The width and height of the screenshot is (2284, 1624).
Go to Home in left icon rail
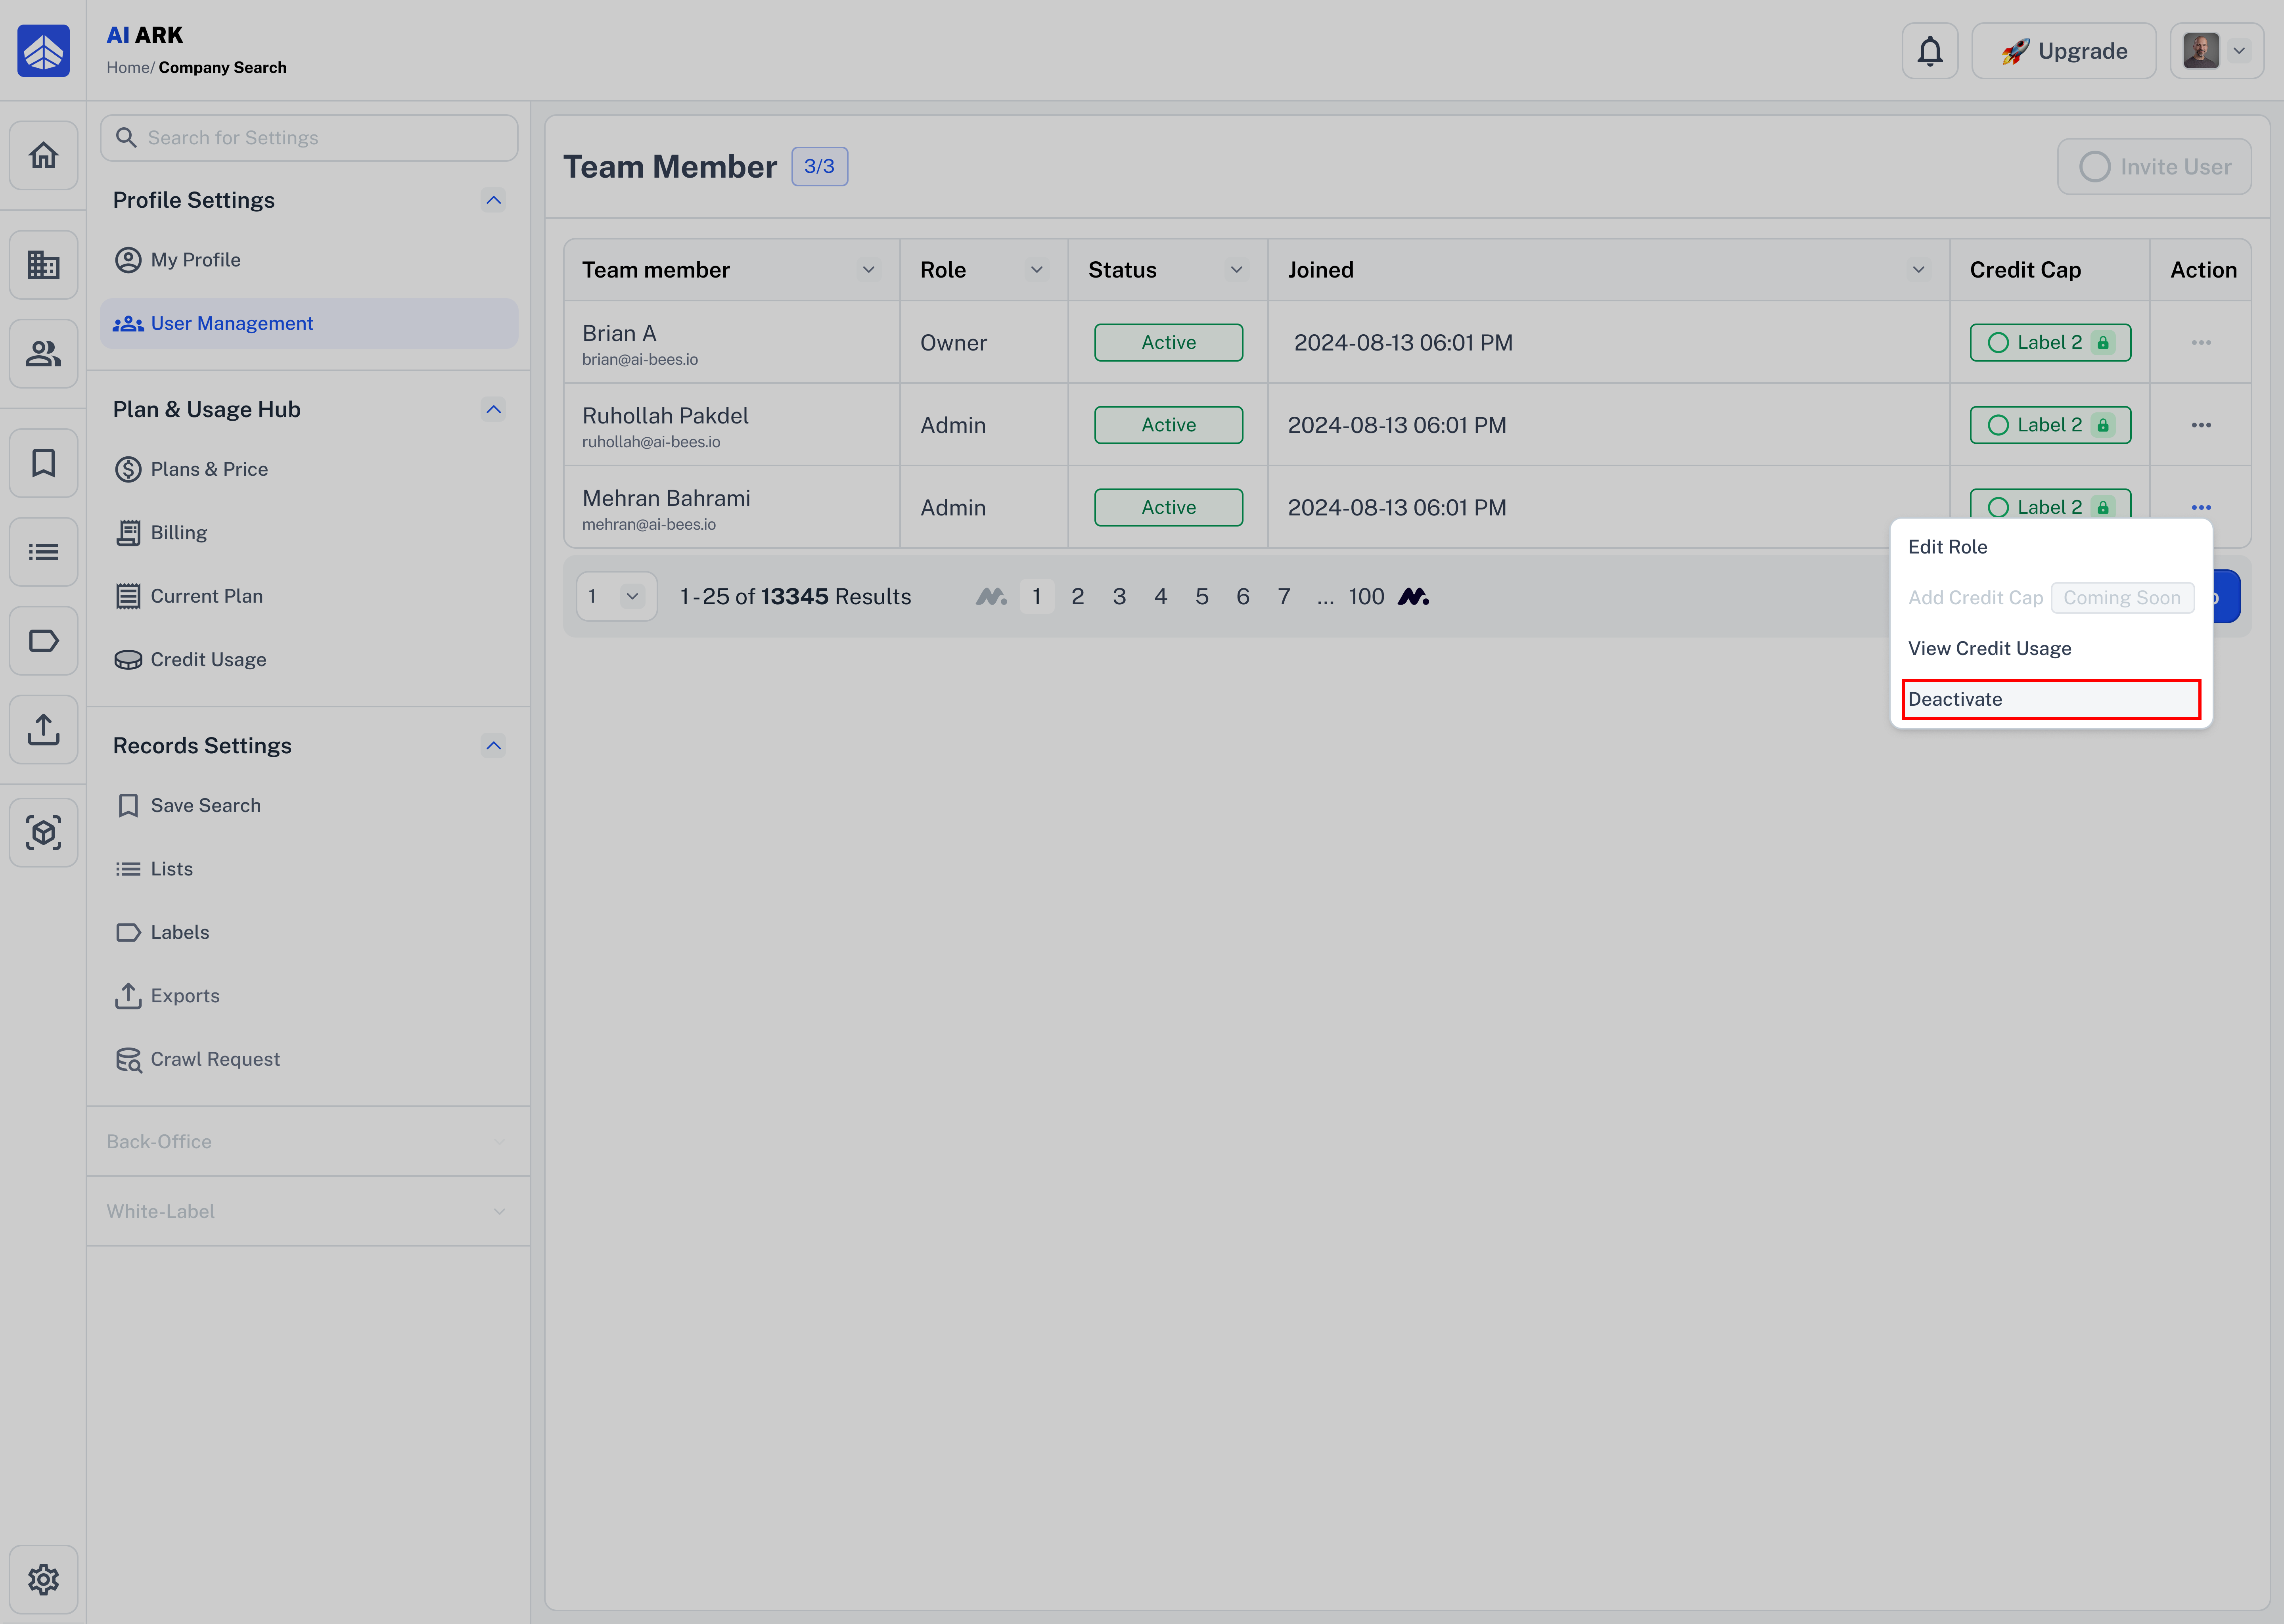pos(43,155)
